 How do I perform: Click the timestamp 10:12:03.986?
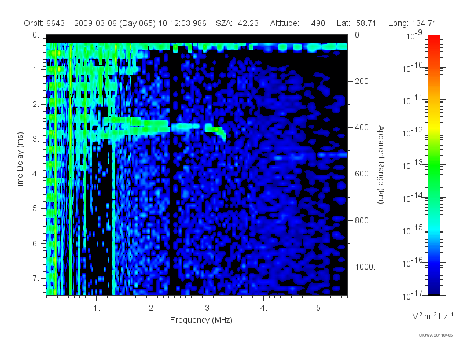(182, 23)
